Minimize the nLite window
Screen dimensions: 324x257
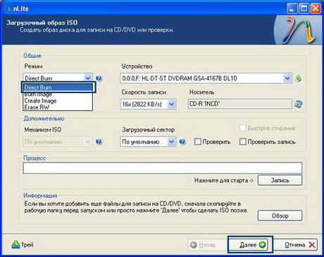tap(292, 8)
